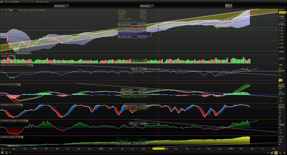The height and width of the screenshot is (155, 287).
Task: Click the highlighted date marker on time axis
Action: tap(158, 149)
